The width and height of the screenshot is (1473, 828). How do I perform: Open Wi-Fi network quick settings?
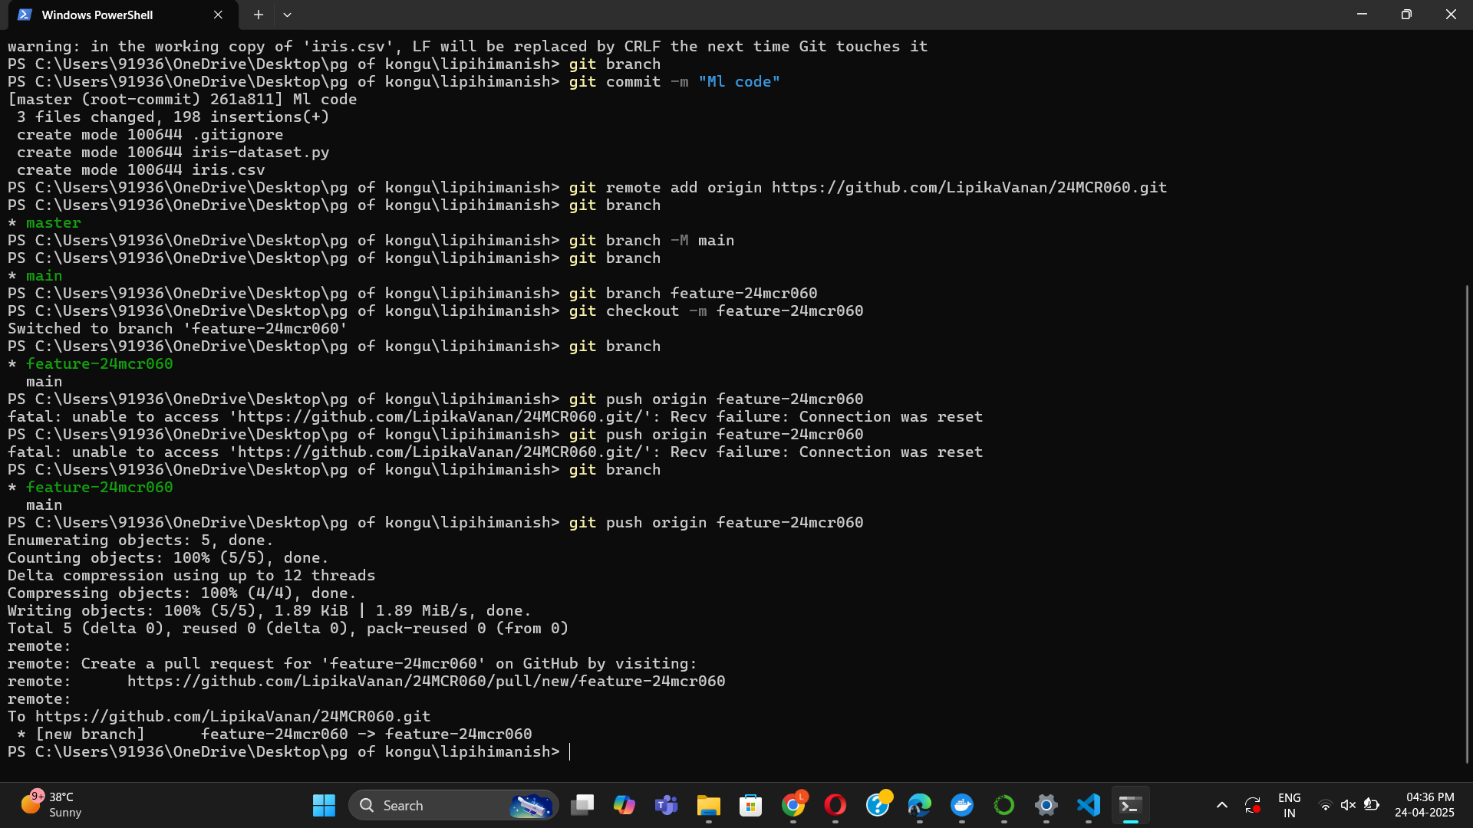[1325, 805]
